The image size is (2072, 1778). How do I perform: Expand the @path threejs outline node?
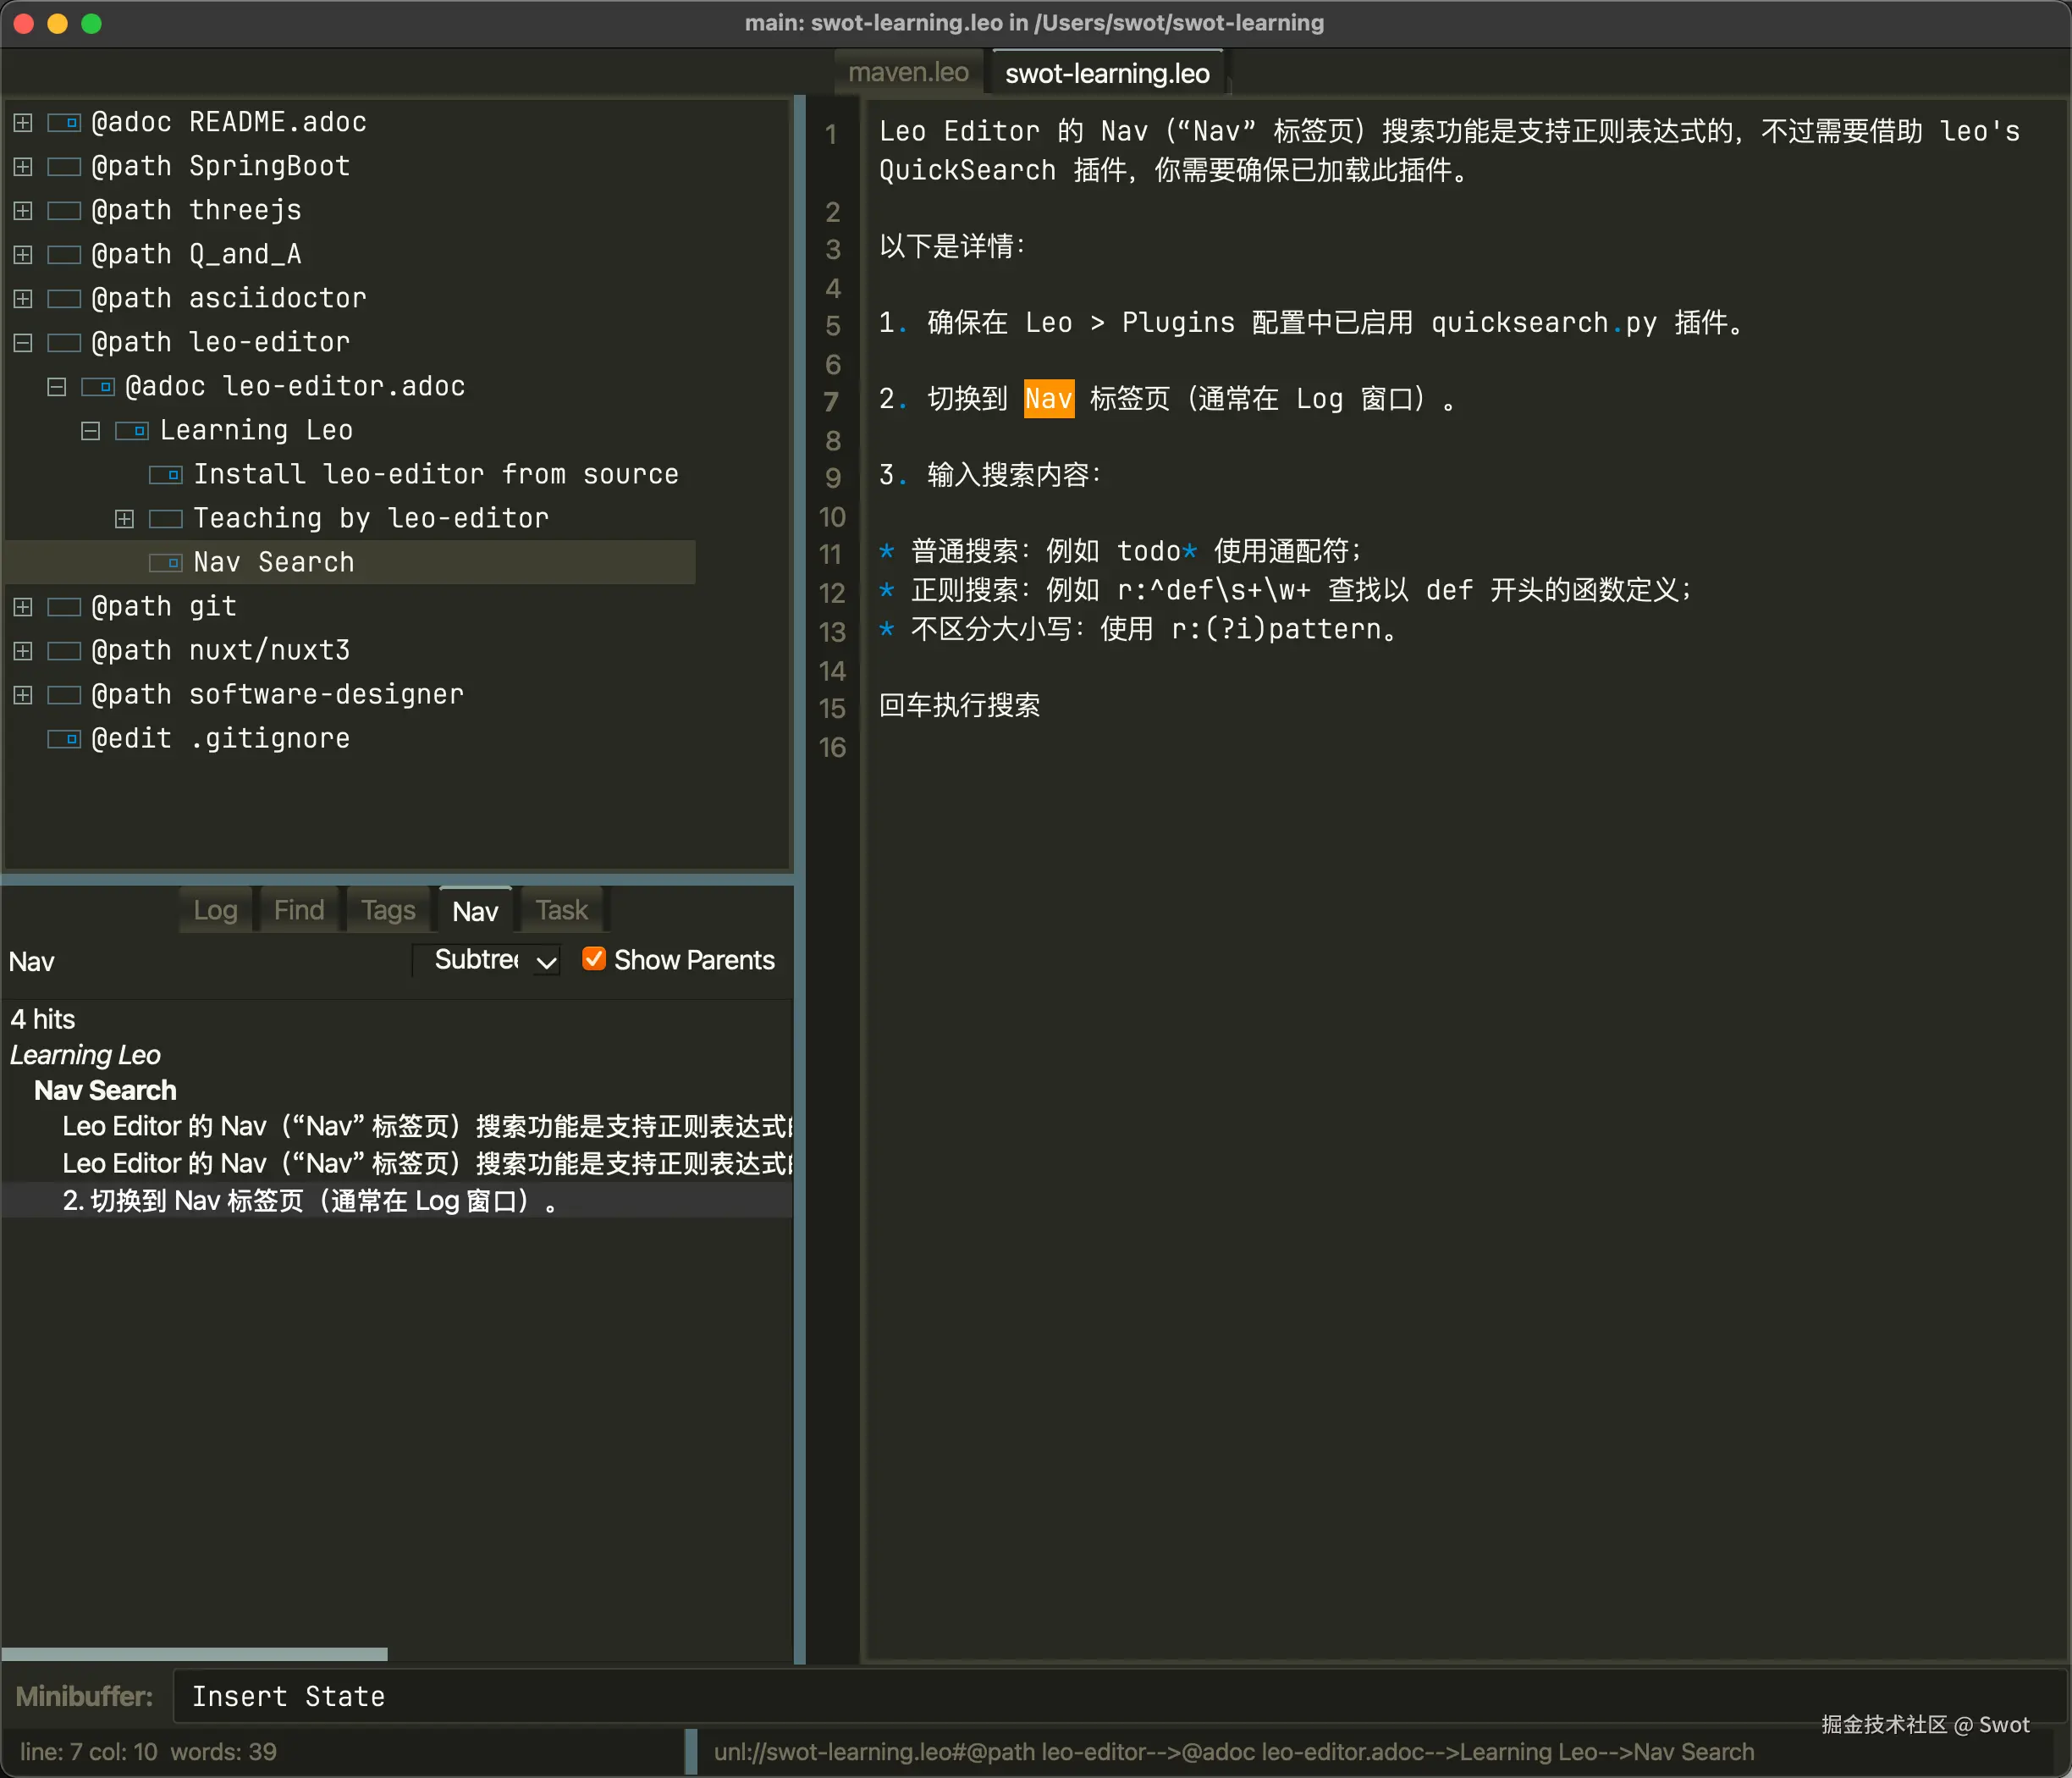tap(23, 211)
